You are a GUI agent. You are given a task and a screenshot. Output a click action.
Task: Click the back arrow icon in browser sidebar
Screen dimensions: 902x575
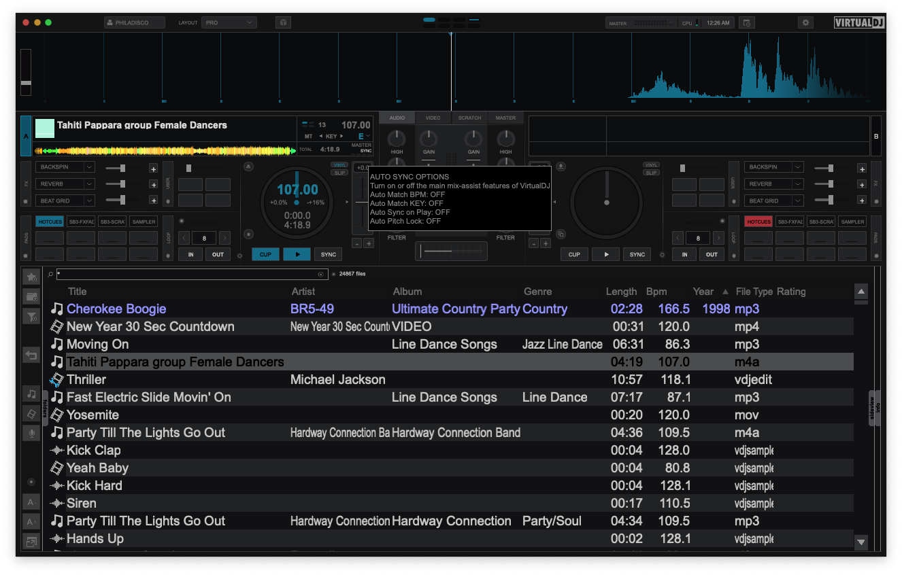tap(31, 355)
